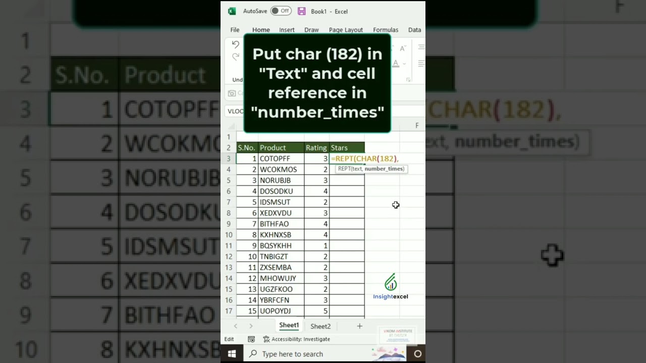
Task: Click the camera icon below the ribbon
Action: coord(232,93)
